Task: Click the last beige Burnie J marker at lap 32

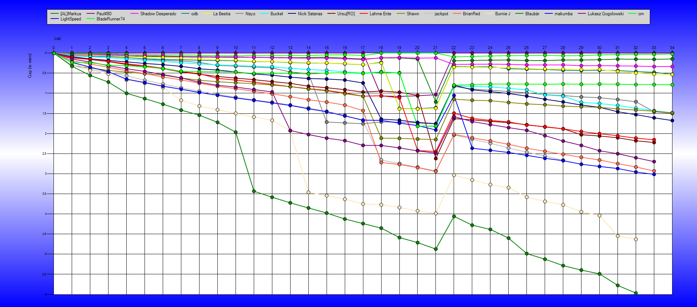Action: pos(636,239)
